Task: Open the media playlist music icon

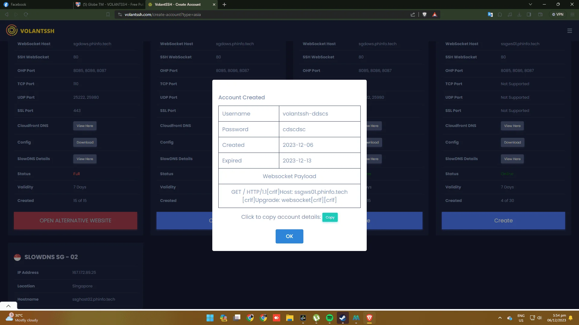Action: (510, 14)
